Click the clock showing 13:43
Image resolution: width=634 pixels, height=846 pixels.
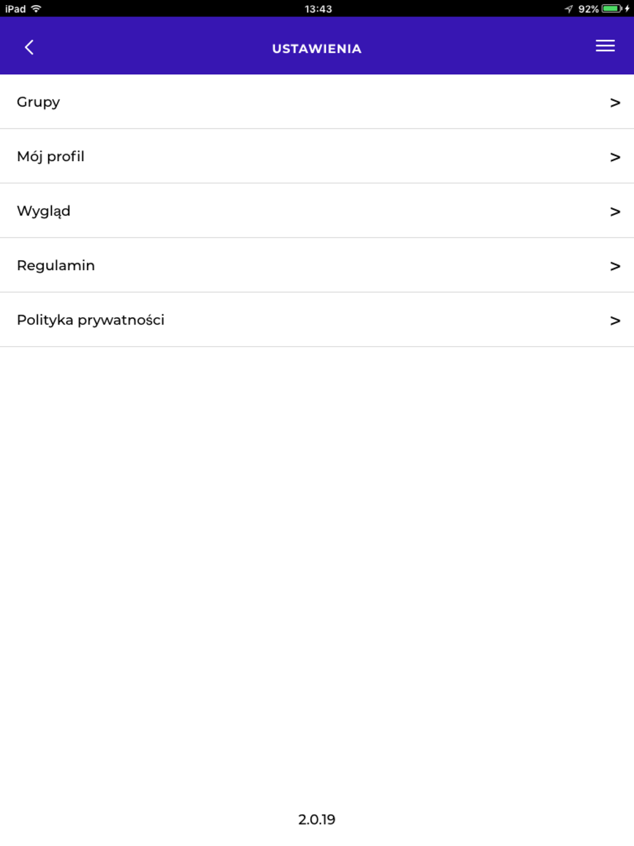coord(318,9)
